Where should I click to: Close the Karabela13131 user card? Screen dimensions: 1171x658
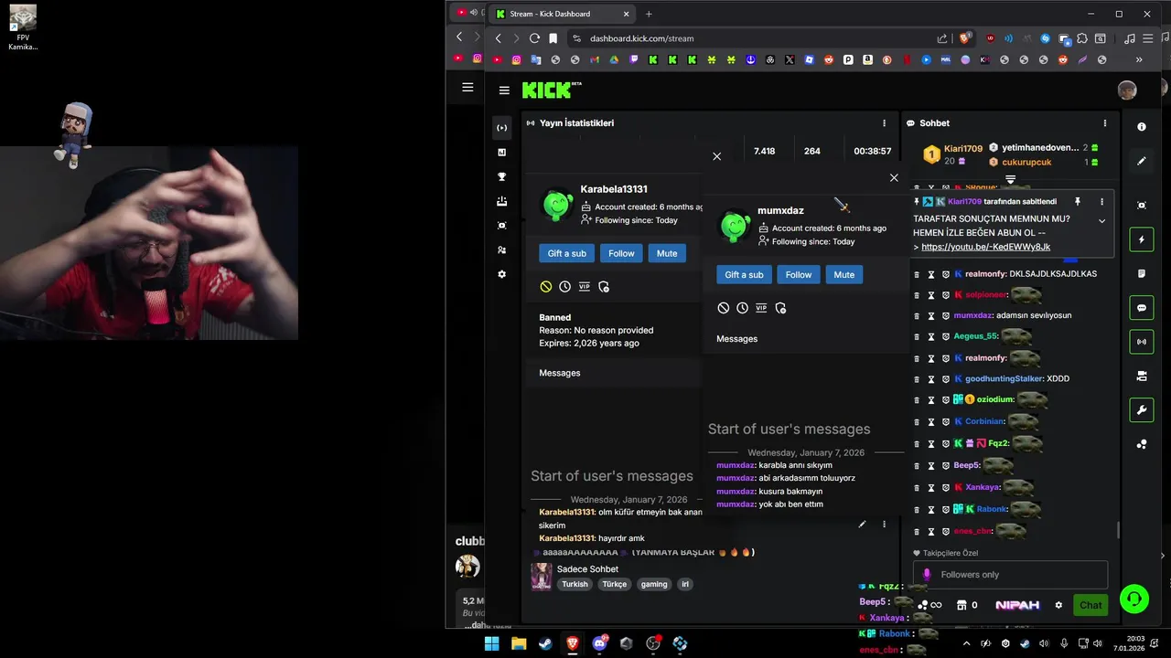(x=716, y=156)
